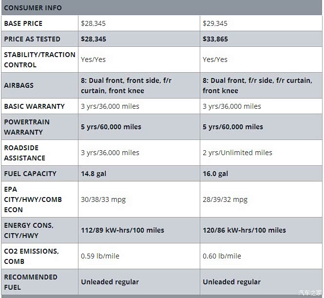Click the 汽车之家 watermark logo

309,292
